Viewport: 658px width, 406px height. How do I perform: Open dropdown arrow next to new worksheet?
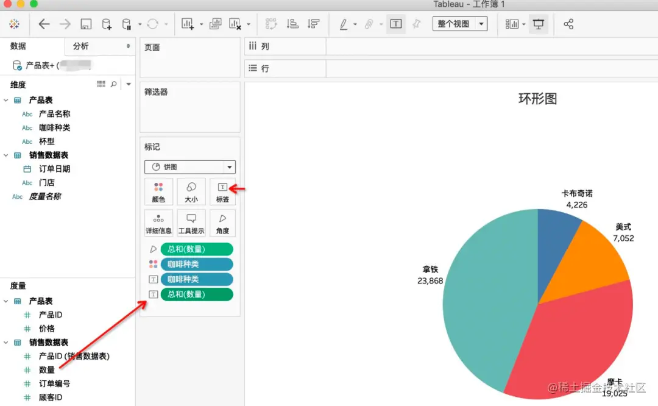coord(202,24)
